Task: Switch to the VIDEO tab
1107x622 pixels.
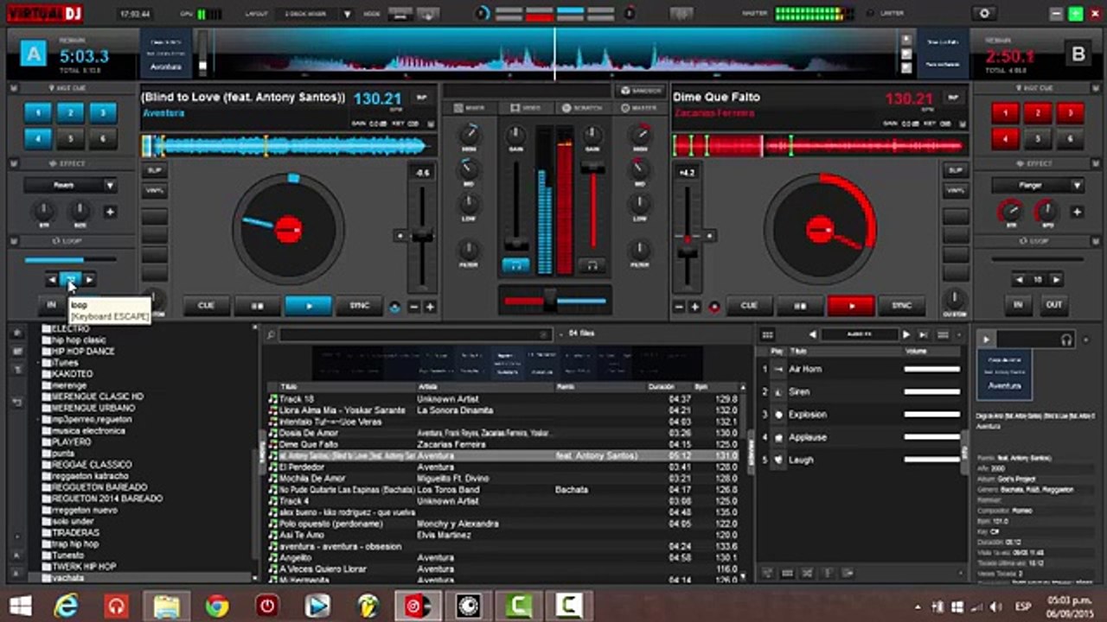Action: (x=526, y=108)
